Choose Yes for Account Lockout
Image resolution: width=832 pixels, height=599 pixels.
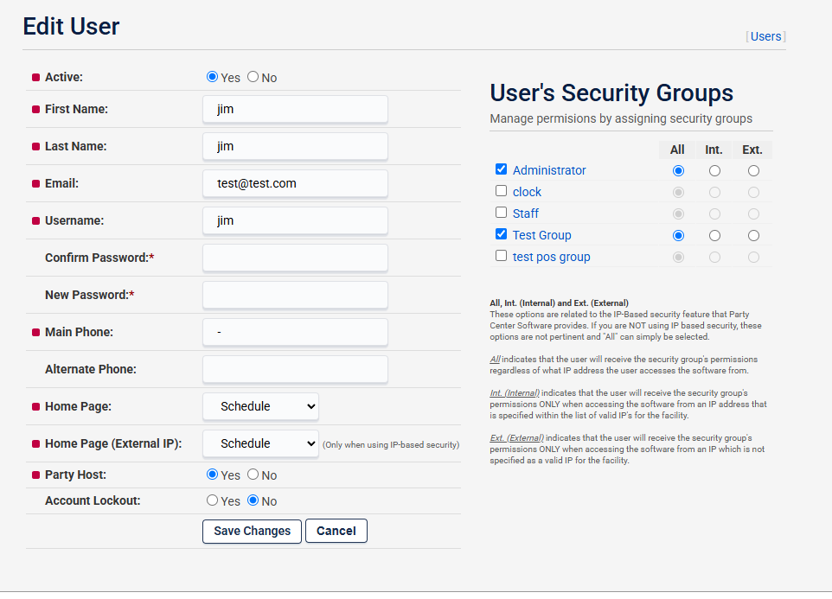click(x=212, y=500)
